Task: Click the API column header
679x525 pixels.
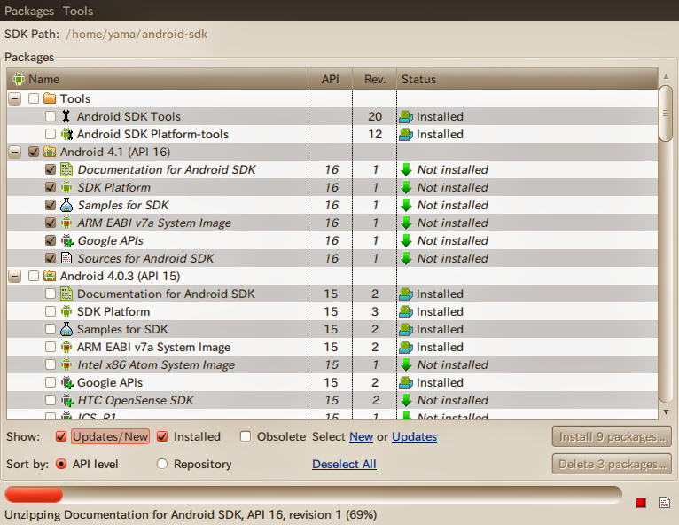Action: point(330,79)
